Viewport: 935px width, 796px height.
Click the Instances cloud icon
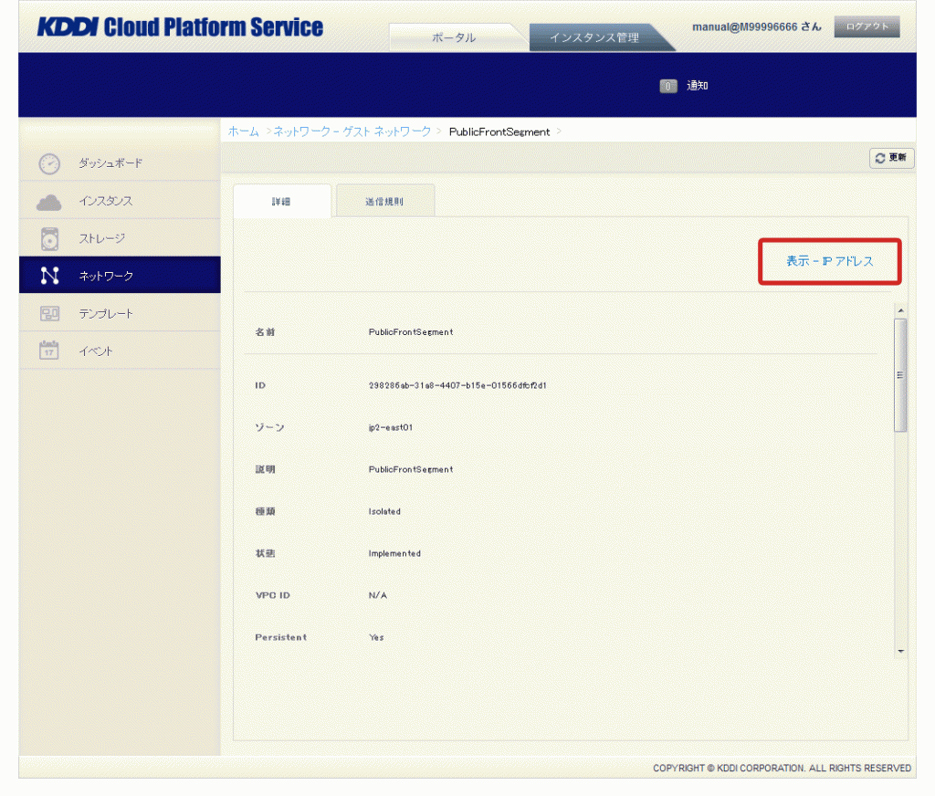(49, 202)
